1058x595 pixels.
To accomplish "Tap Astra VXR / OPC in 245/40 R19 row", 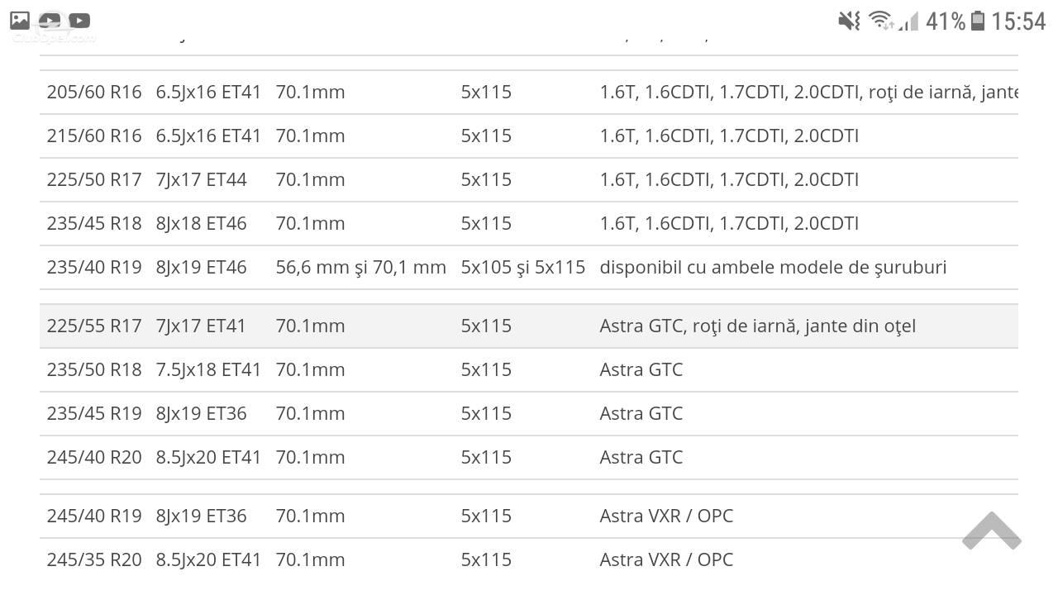I will pyautogui.click(x=666, y=516).
